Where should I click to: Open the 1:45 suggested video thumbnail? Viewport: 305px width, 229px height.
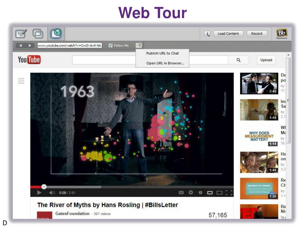(x=259, y=110)
